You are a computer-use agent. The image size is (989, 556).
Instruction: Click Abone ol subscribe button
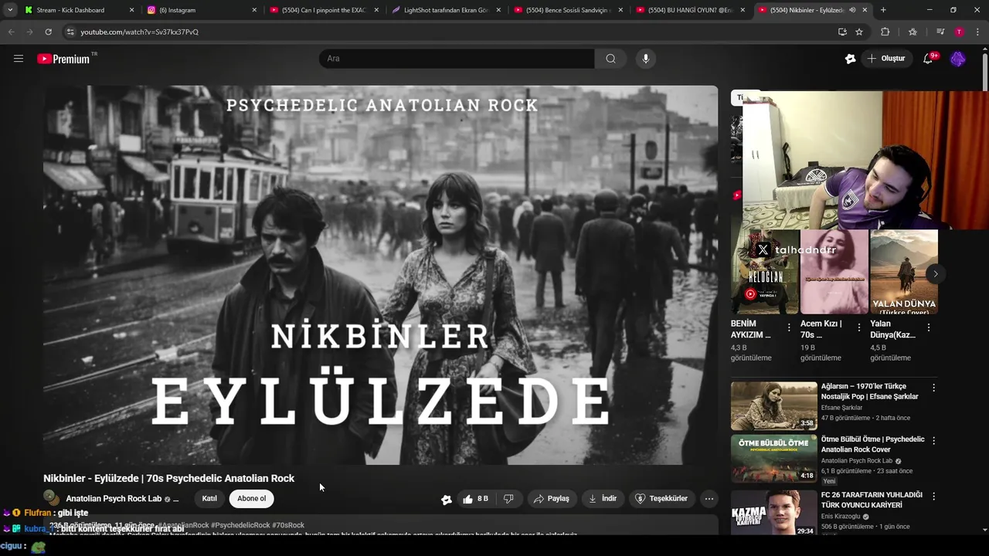[x=251, y=499]
